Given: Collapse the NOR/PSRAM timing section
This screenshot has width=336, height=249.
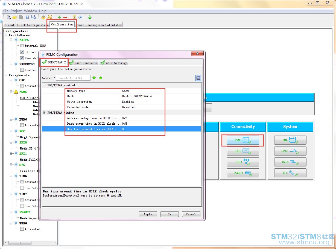Looking at the screenshot, I should pyautogui.click(x=44, y=113).
